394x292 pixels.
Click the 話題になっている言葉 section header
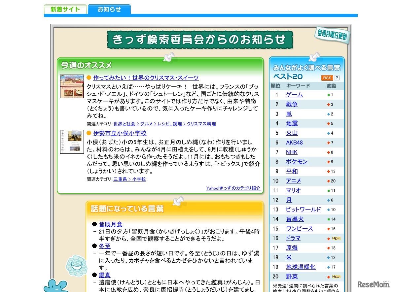point(127,209)
